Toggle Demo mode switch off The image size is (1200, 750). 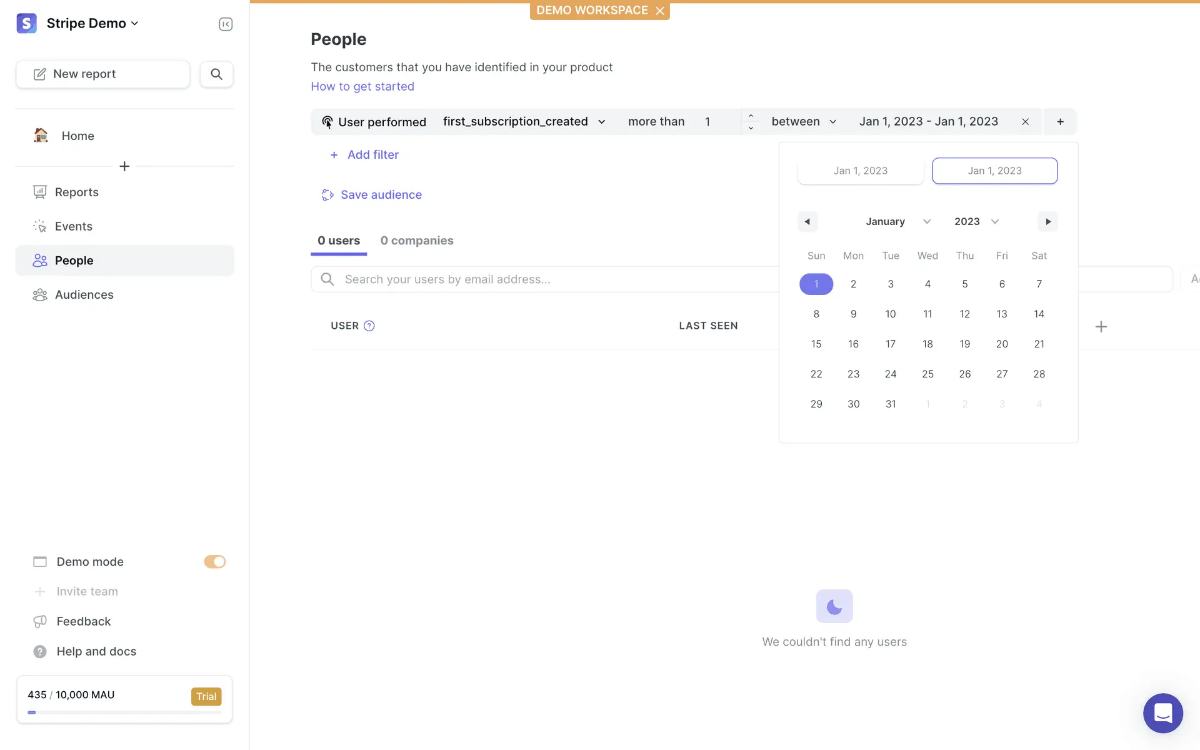(214, 561)
